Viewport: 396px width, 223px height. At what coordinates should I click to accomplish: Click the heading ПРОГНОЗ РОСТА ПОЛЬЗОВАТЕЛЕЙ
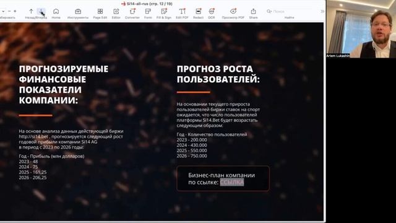pyautogui.click(x=218, y=74)
